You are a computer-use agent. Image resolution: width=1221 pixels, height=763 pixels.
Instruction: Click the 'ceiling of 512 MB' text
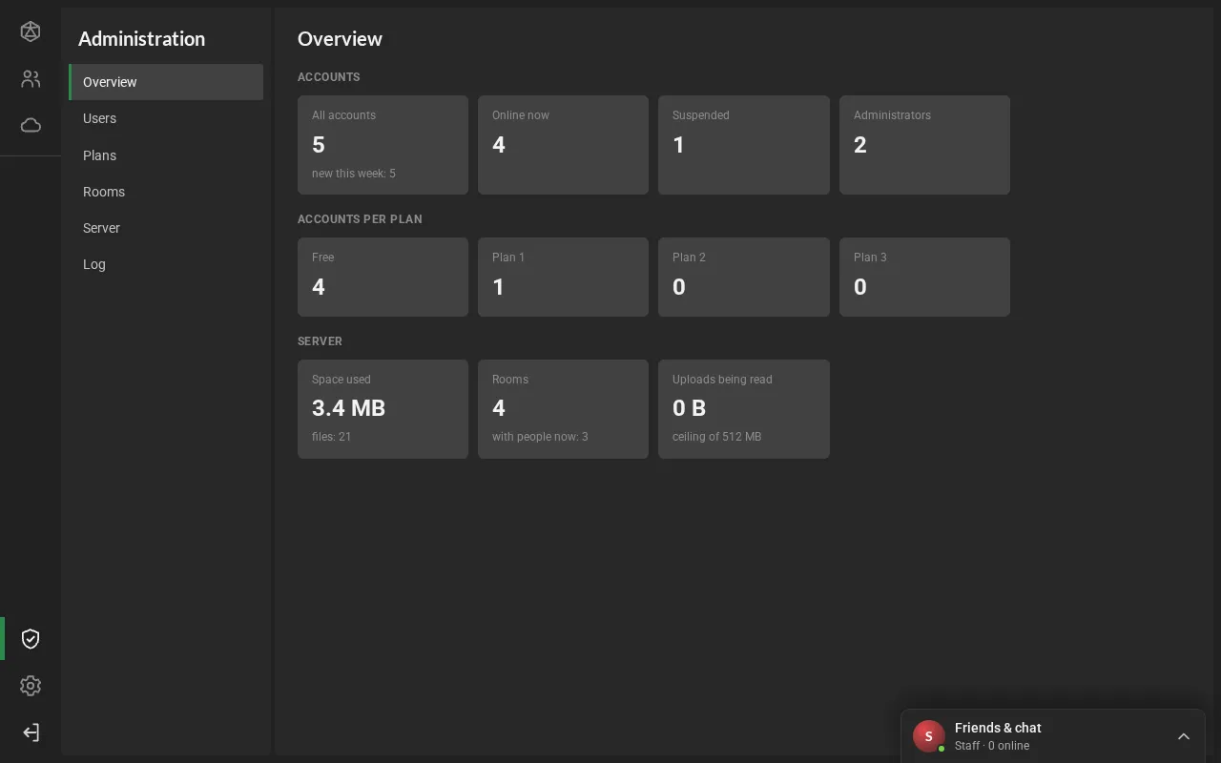716,437
